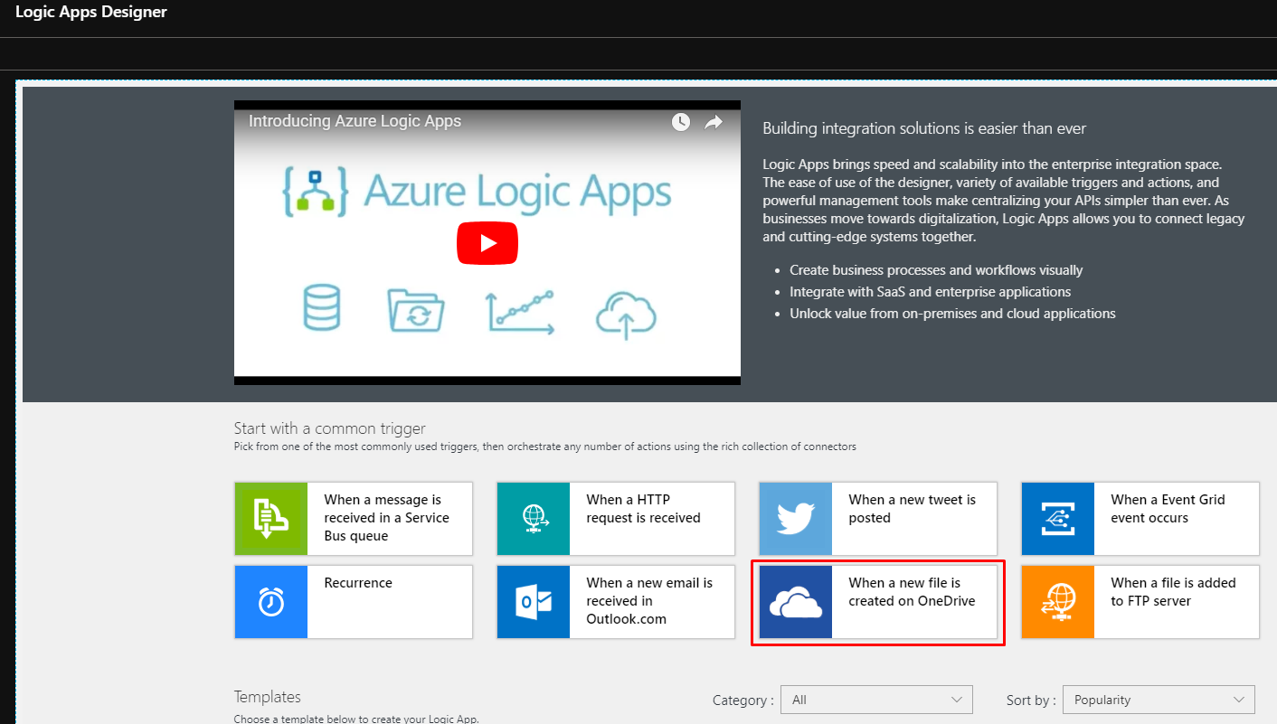Click the Templates heading

268,697
